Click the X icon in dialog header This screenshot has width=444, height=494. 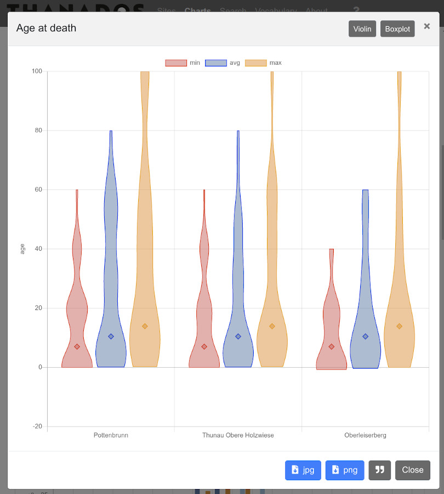[x=426, y=26]
